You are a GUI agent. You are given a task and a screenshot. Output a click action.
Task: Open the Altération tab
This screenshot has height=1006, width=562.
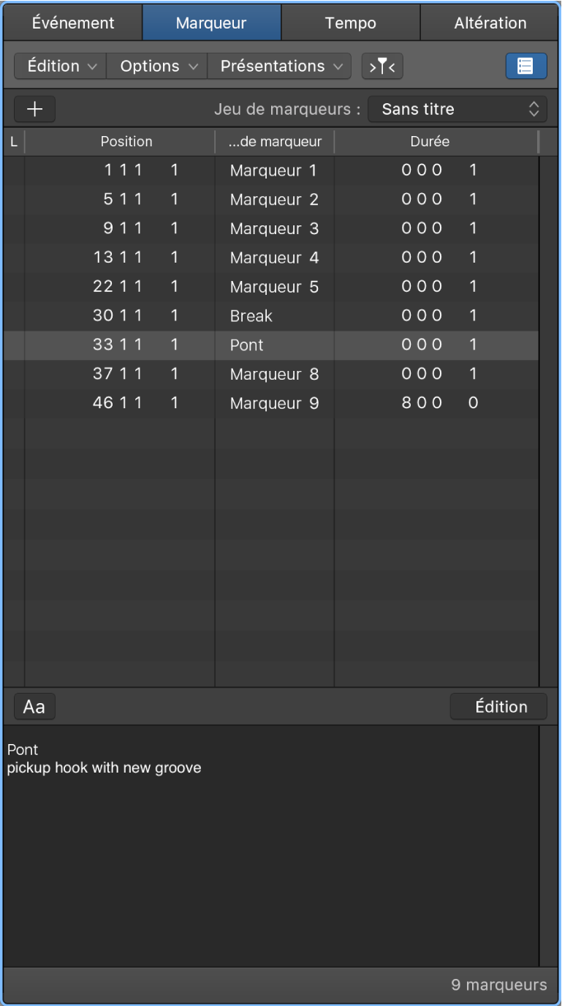coord(490,23)
